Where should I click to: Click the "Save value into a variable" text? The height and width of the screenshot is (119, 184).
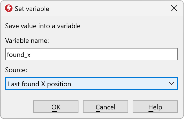pos(43,26)
